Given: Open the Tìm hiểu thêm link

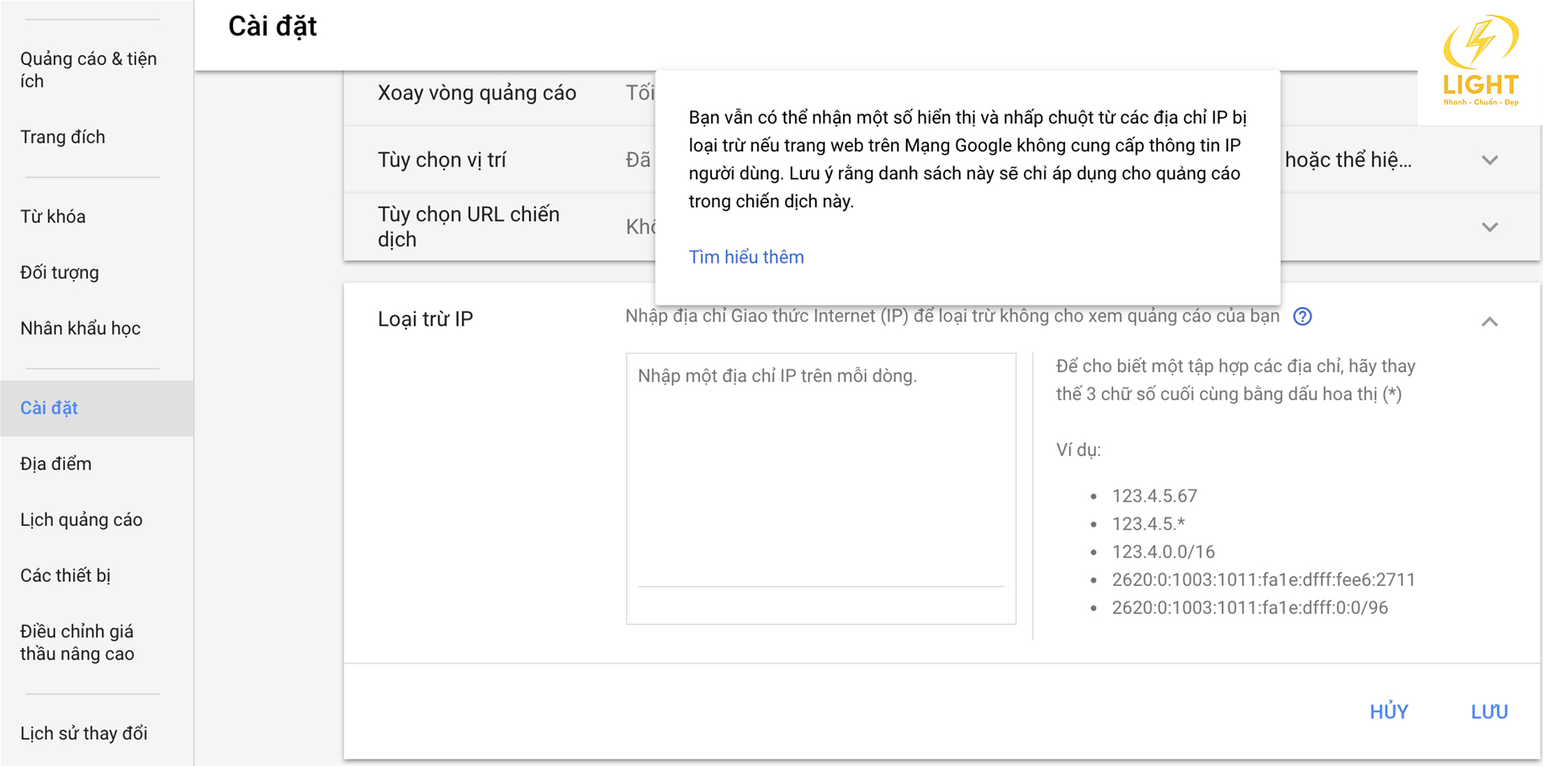Looking at the screenshot, I should pos(746,257).
